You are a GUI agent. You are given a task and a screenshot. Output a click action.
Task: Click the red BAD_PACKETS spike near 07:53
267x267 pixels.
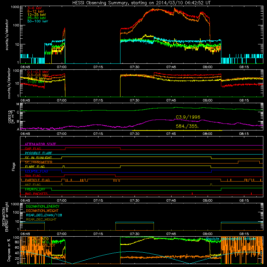(x=192, y=194)
